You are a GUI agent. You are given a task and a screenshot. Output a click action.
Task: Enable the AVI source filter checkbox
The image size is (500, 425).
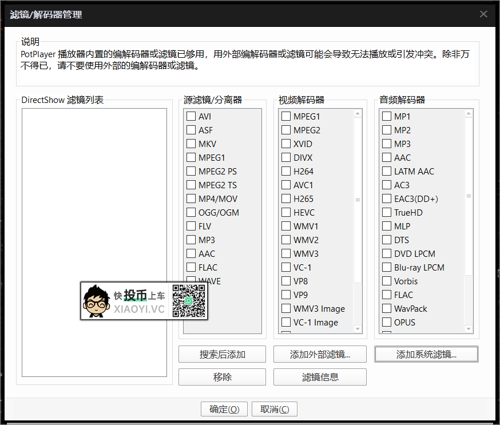tap(191, 116)
